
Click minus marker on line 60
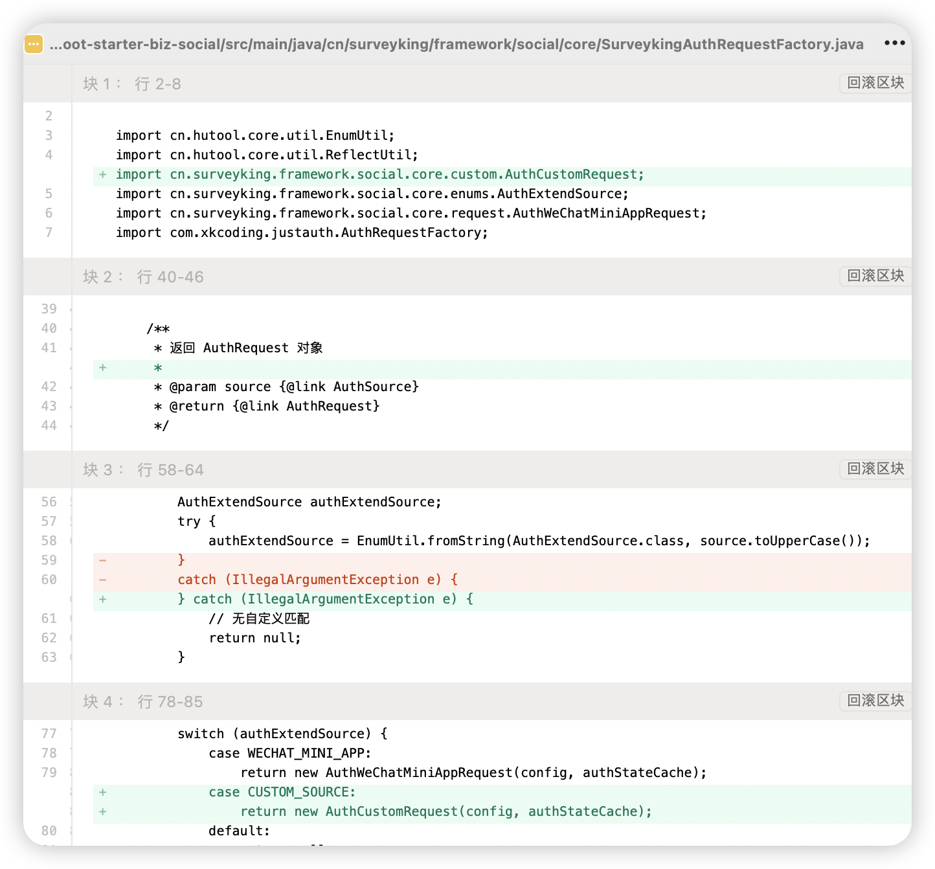click(103, 580)
